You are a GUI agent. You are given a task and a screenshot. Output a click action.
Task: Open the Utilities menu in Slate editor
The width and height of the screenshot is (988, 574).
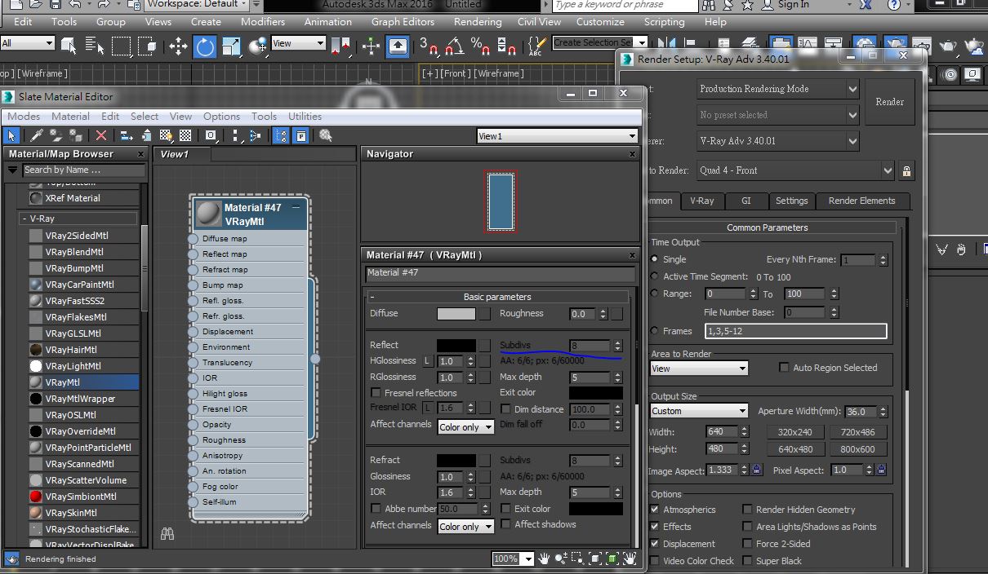(305, 117)
